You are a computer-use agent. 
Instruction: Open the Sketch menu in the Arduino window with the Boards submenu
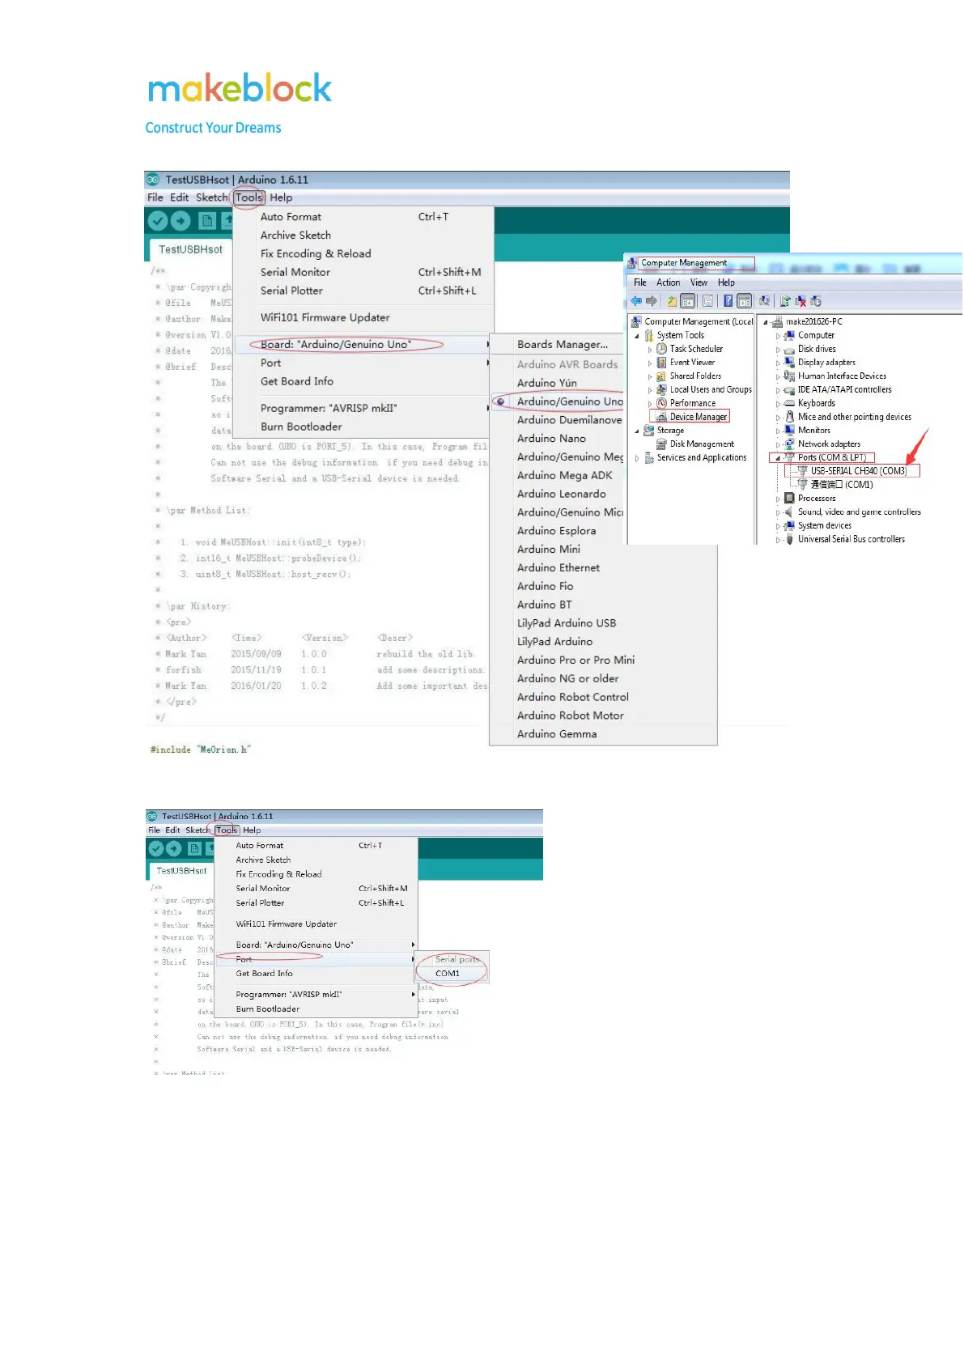[x=212, y=197]
